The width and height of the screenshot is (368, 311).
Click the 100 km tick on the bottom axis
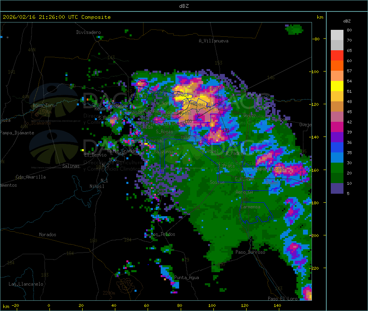pyautogui.click(x=212, y=306)
